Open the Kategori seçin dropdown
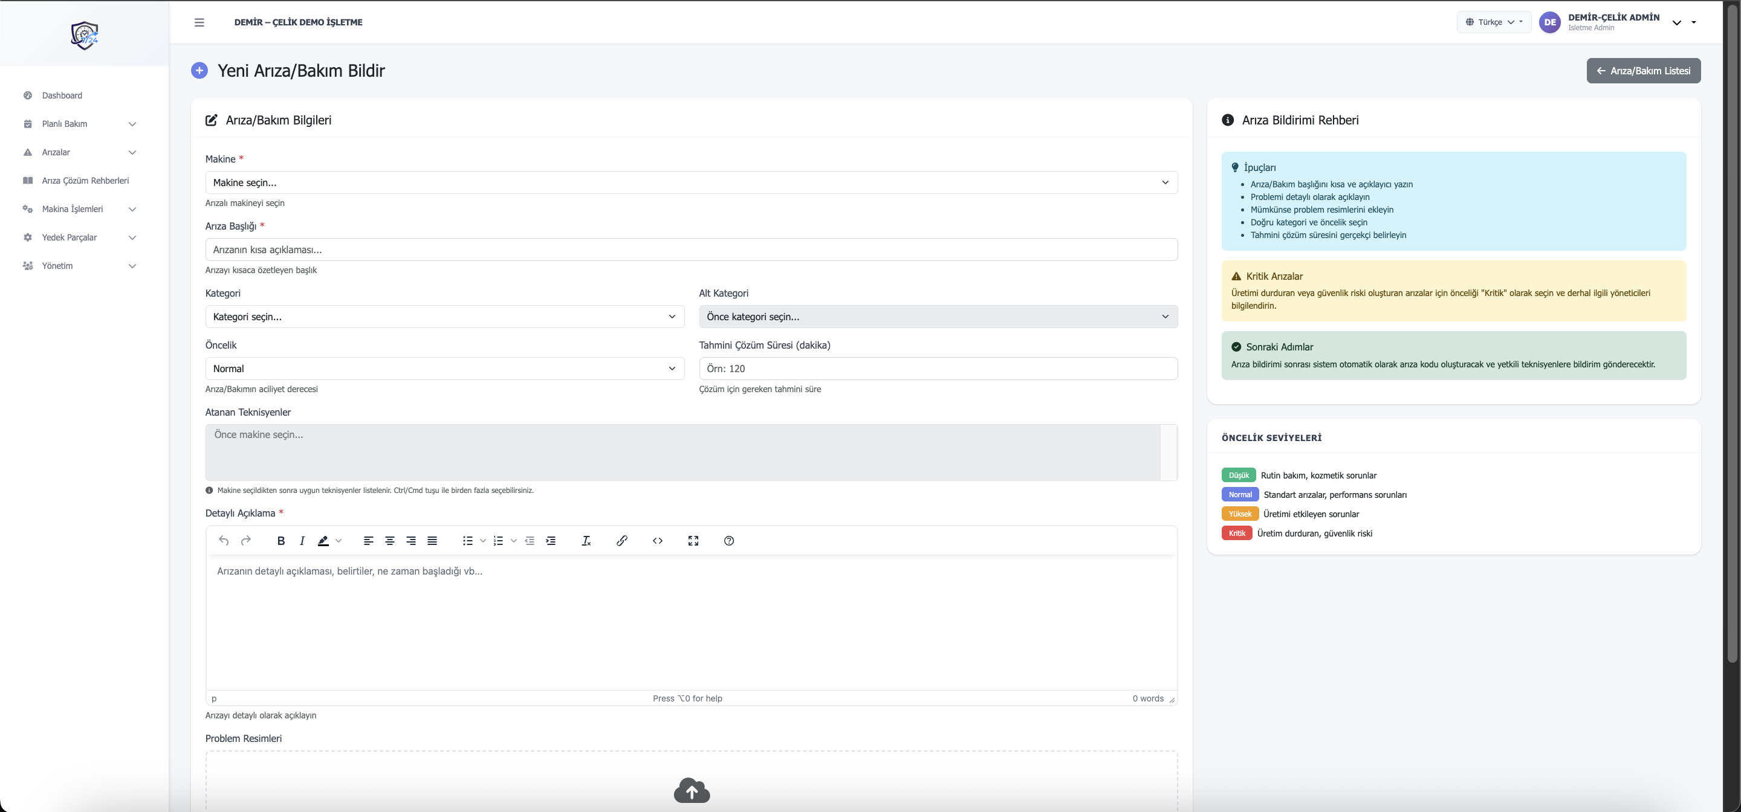The image size is (1741, 812). pos(444,317)
